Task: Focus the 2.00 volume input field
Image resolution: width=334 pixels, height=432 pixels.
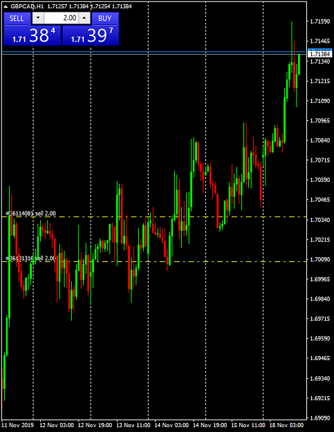Action: [61, 19]
